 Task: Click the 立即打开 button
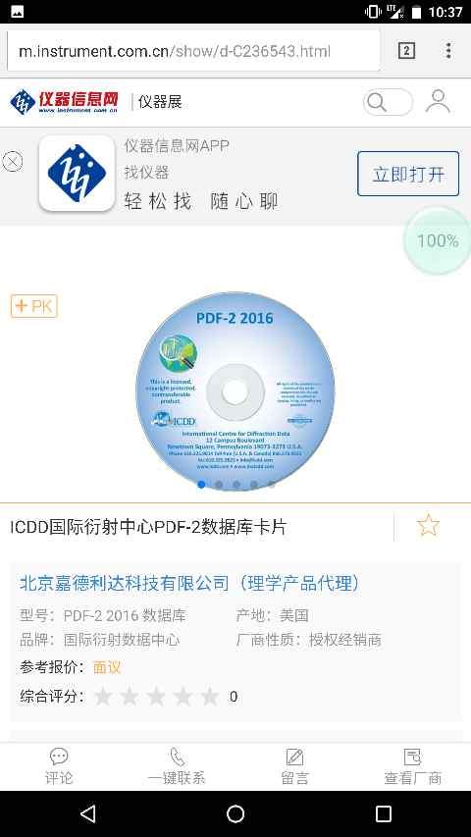(408, 174)
